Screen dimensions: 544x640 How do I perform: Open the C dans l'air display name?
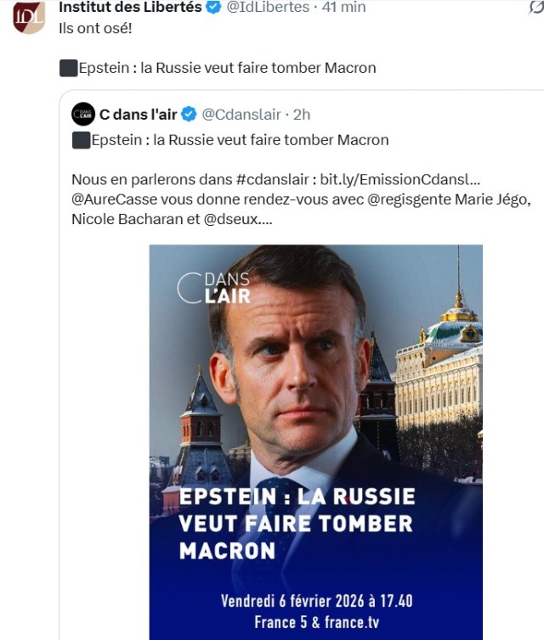139,115
